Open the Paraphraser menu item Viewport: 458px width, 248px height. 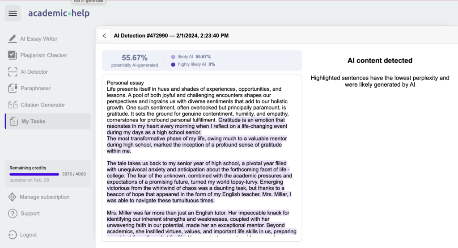35,88
